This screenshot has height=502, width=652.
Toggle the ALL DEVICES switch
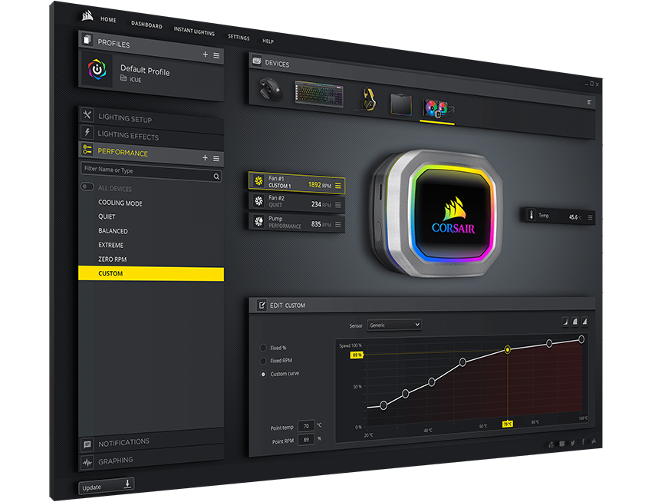tap(87, 187)
